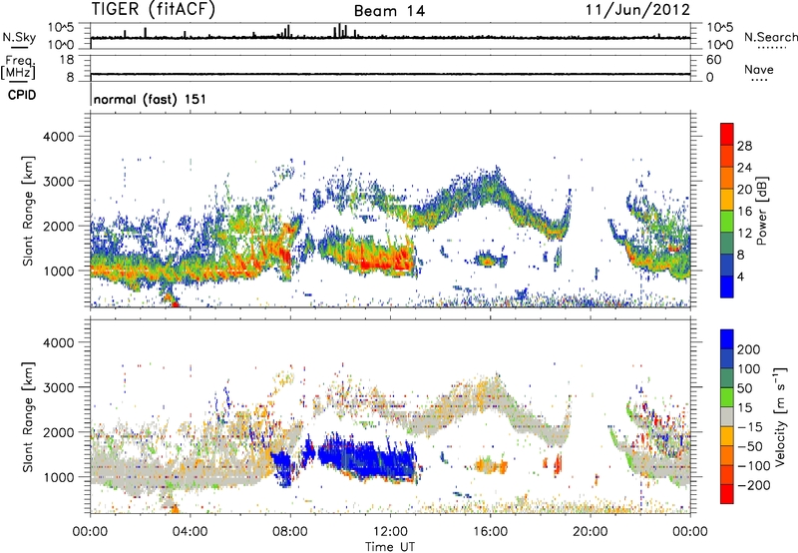Click the Freq. [MHz] axis label
The height and width of the screenshot is (553, 798).
[x=18, y=67]
